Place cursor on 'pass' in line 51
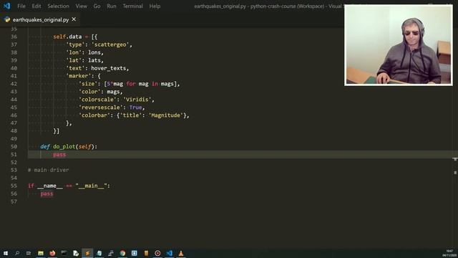 click(59, 155)
